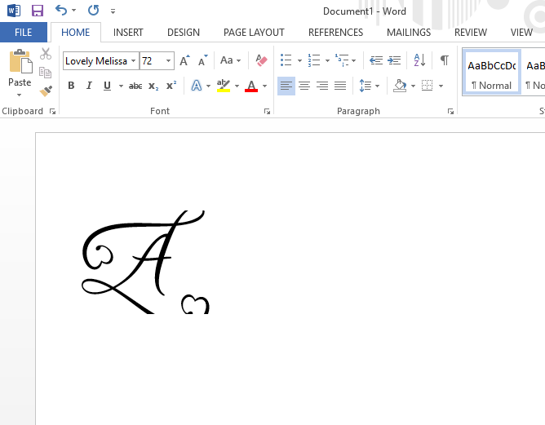Click the Borders icon

(x=428, y=86)
